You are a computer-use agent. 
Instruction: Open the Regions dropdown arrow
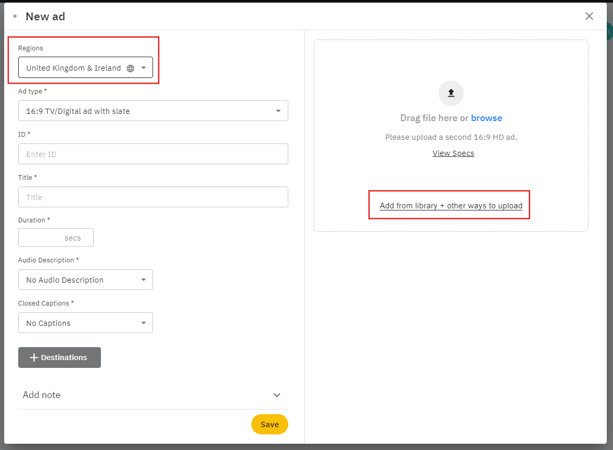click(x=144, y=68)
